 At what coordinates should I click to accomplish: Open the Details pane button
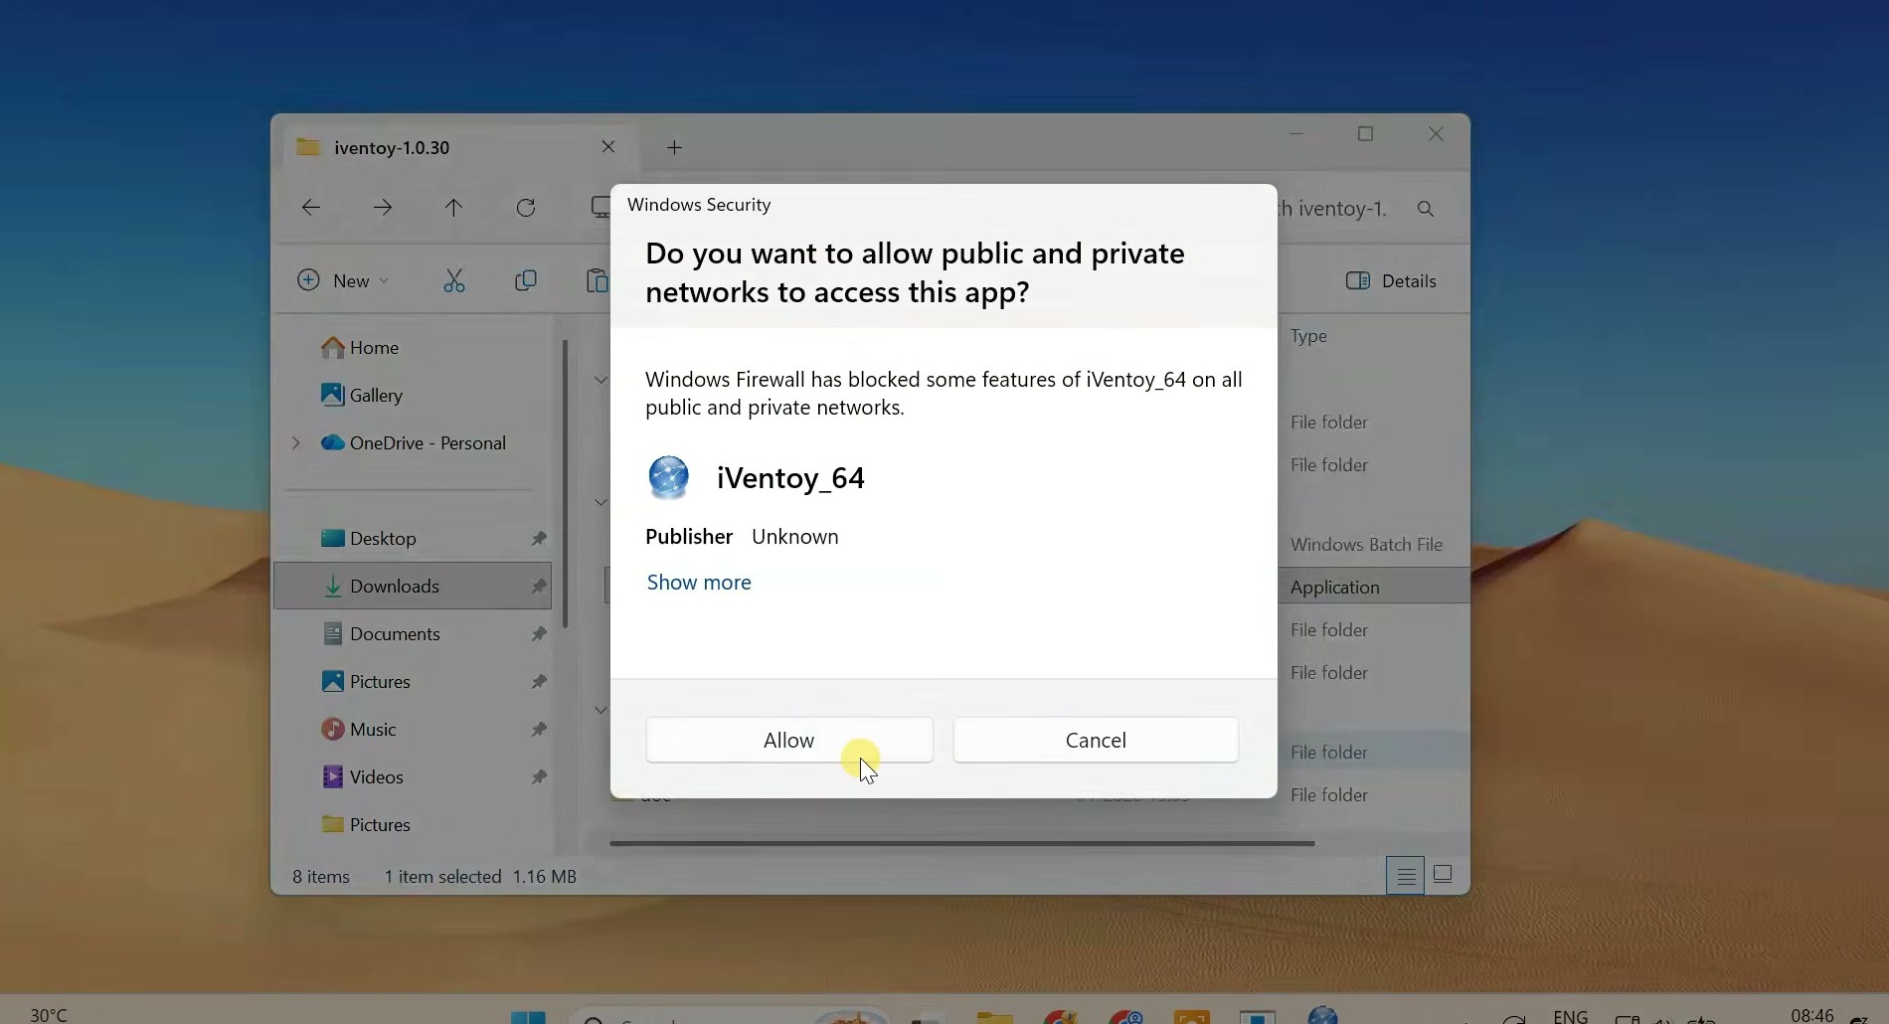[x=1391, y=280]
